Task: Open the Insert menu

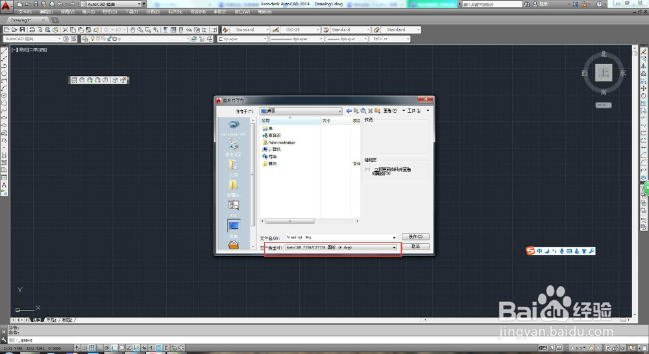Action: [x=89, y=12]
